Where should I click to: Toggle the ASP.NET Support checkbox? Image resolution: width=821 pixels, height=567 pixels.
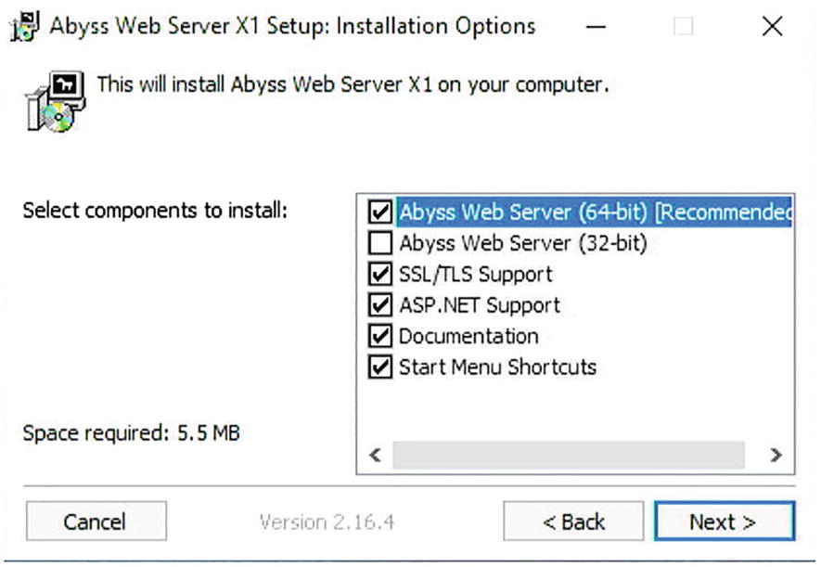(x=379, y=305)
